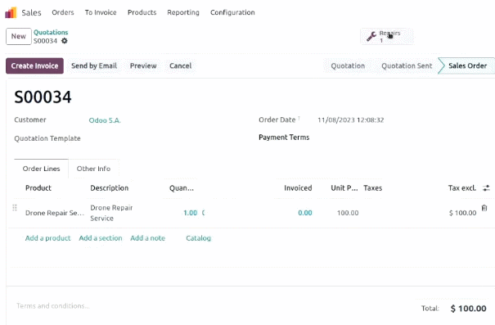
Task: Open the gear actions menu beside S00034
Action: tap(65, 41)
